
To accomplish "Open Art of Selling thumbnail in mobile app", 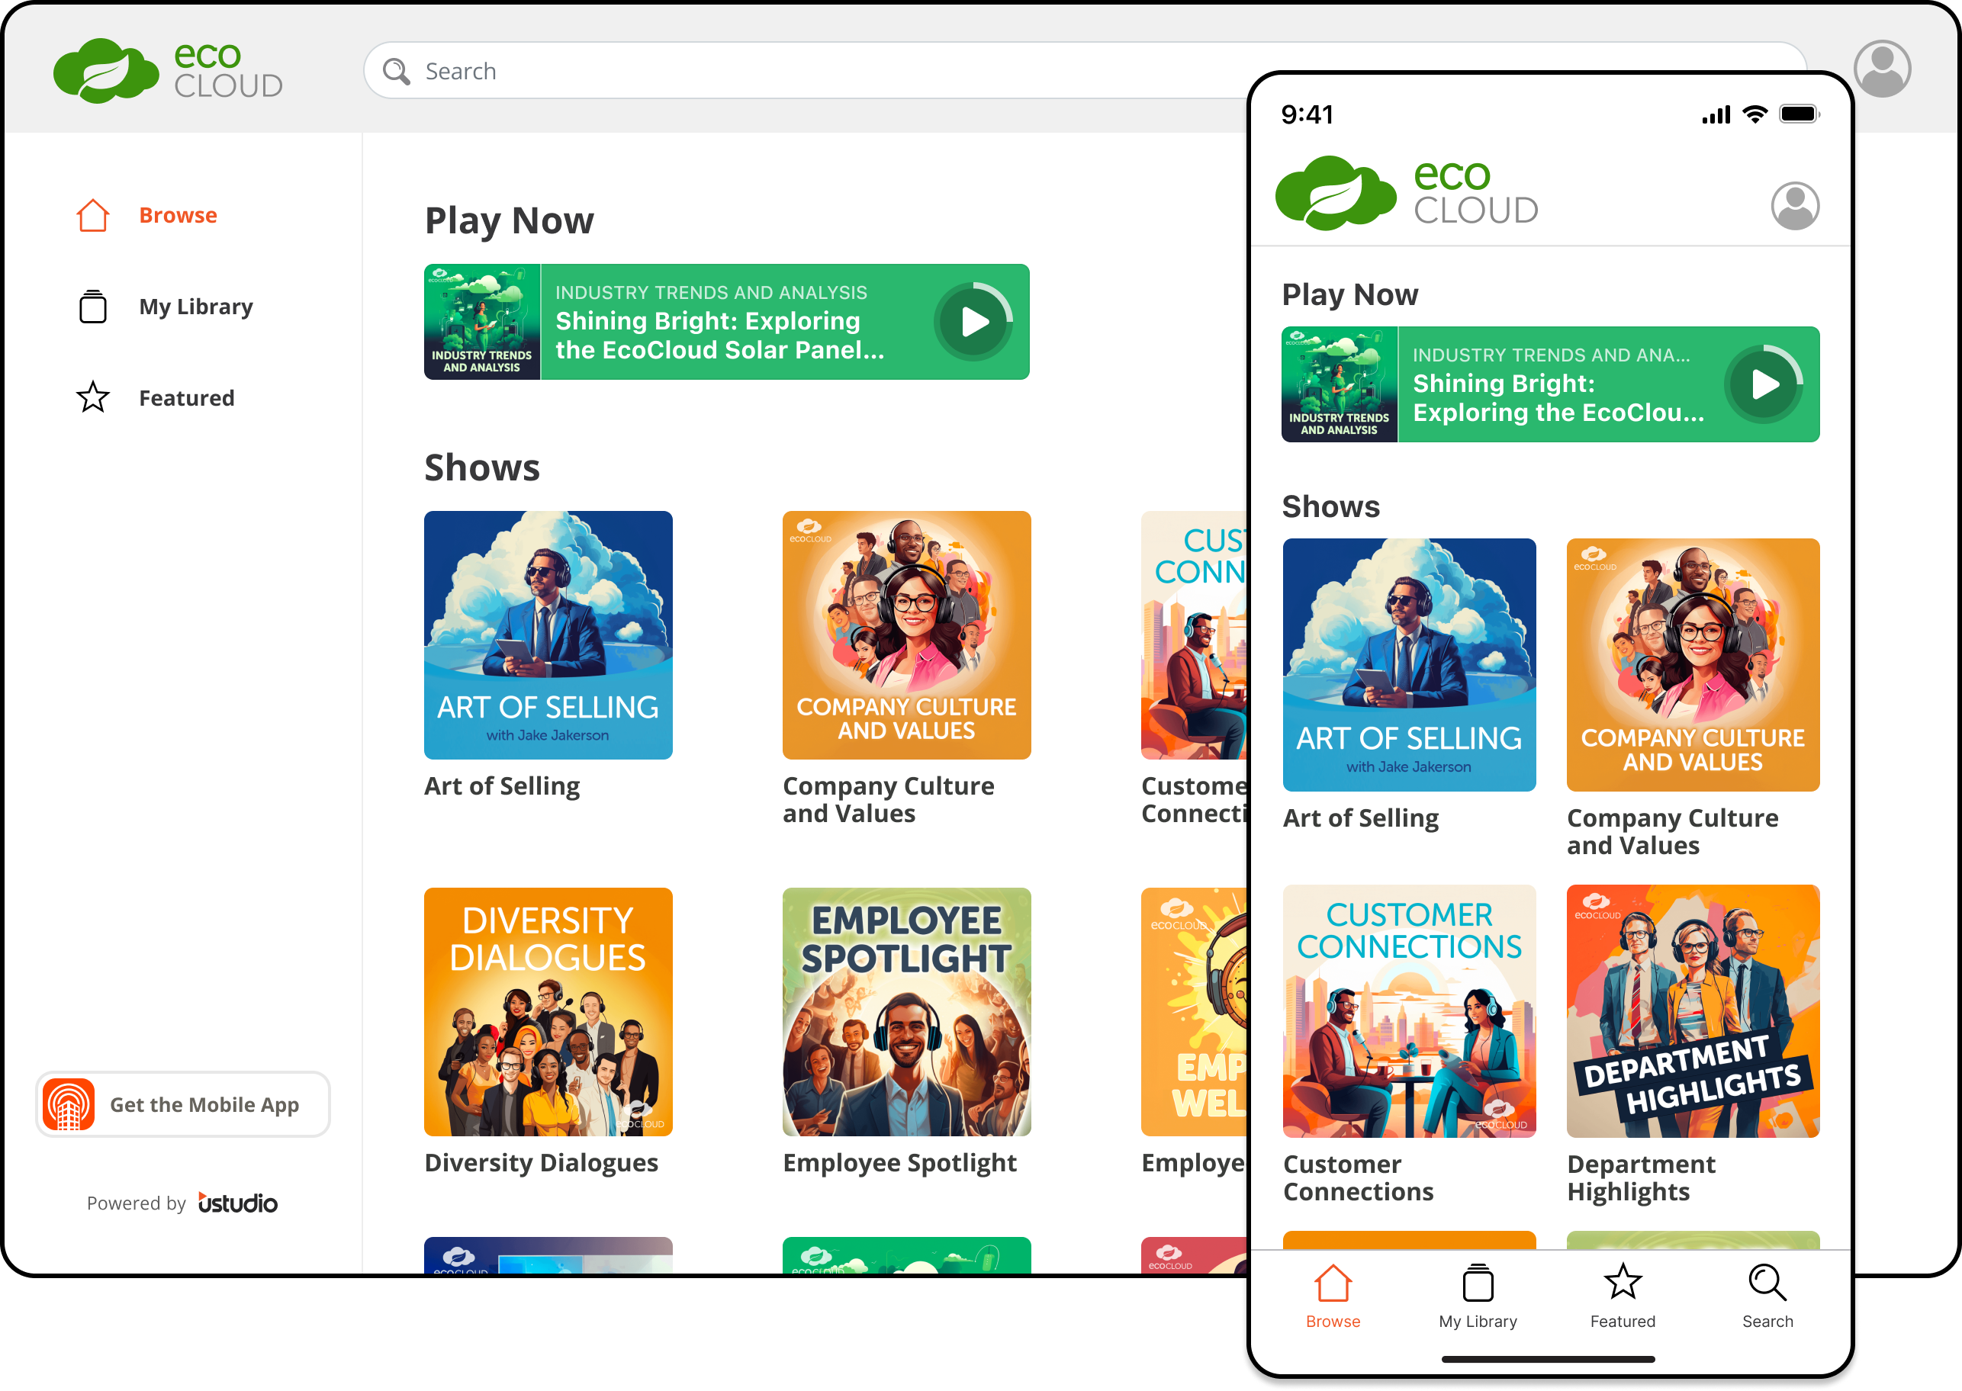I will [x=1410, y=665].
